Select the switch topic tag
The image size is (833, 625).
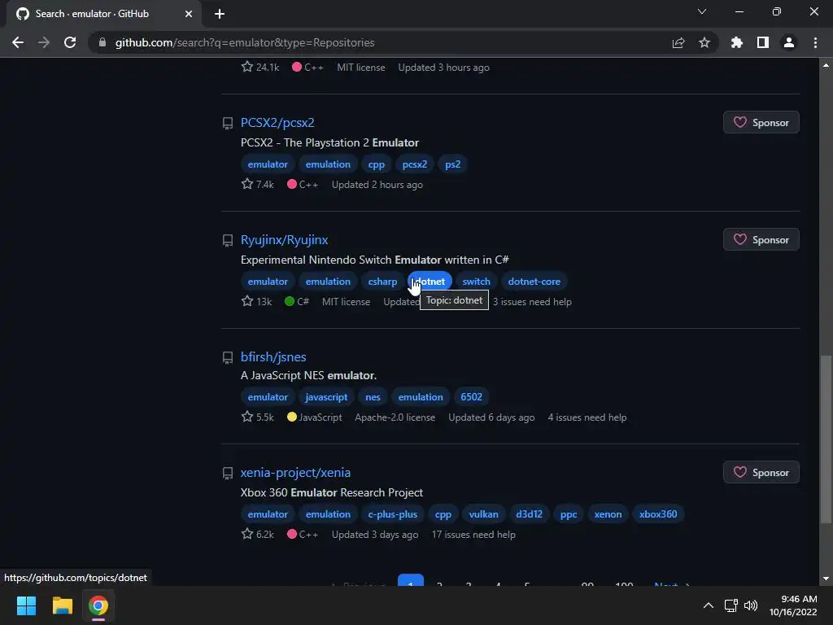(476, 281)
